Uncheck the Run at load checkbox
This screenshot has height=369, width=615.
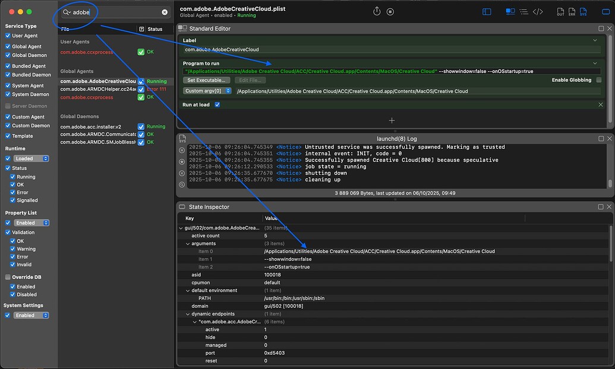click(219, 106)
